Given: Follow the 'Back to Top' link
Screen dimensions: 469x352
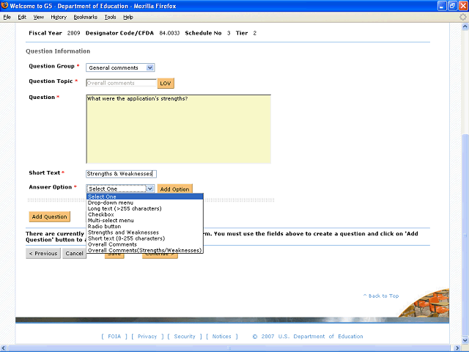Looking at the screenshot, I should pyautogui.click(x=381, y=296).
